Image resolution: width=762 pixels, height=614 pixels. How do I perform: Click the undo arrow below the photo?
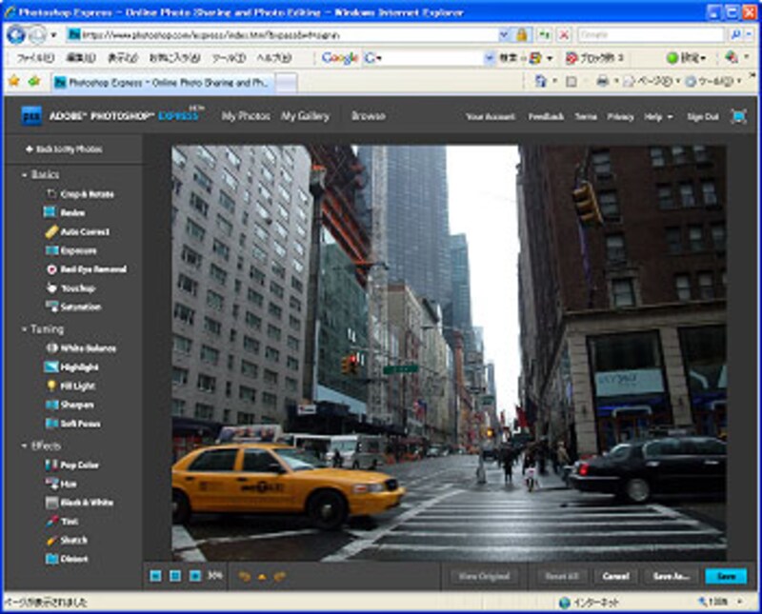point(244,576)
